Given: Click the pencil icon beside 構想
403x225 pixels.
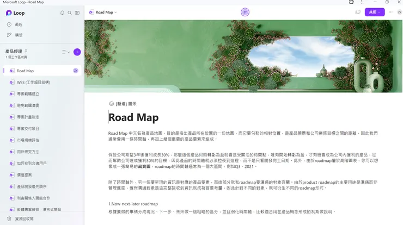Looking at the screenshot, I should 9,35.
